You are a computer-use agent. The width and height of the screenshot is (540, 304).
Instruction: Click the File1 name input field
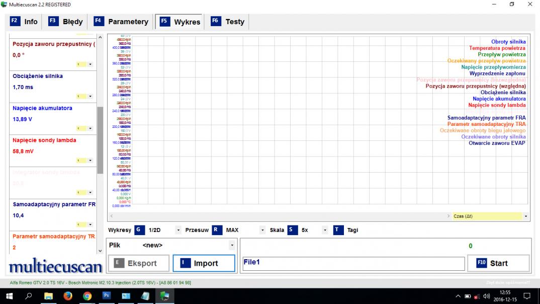click(x=353, y=264)
